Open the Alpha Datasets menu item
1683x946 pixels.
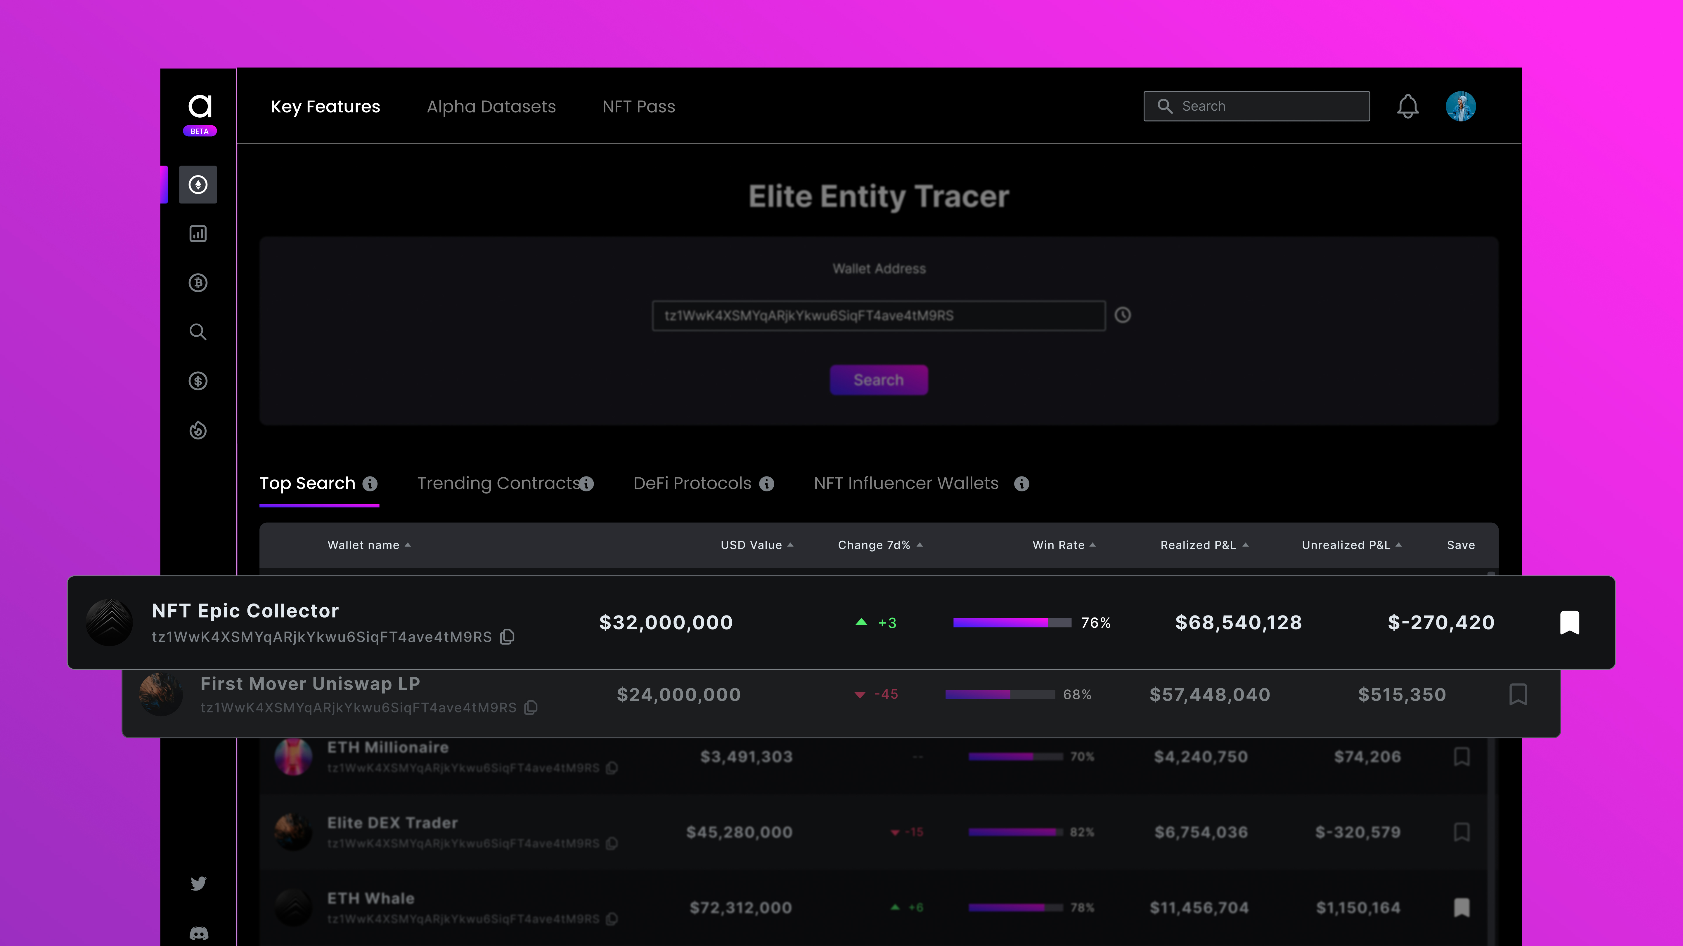(491, 106)
